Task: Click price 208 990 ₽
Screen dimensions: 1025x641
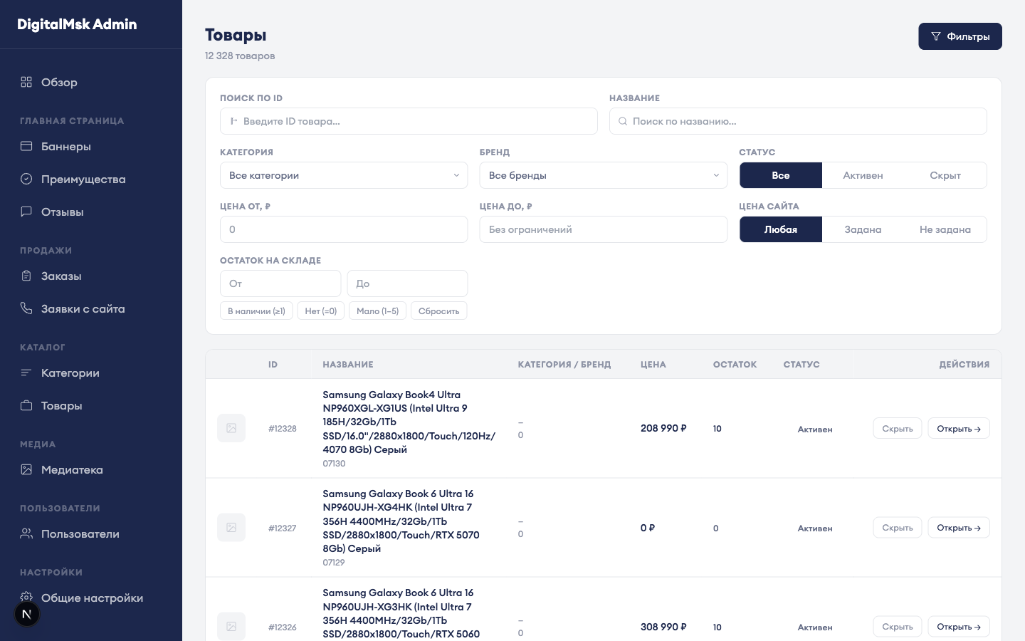Action: coord(663,428)
